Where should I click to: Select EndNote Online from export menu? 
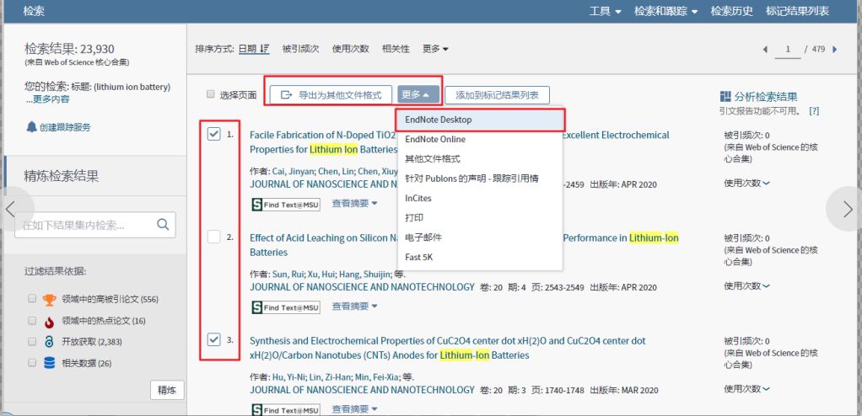click(x=480, y=140)
